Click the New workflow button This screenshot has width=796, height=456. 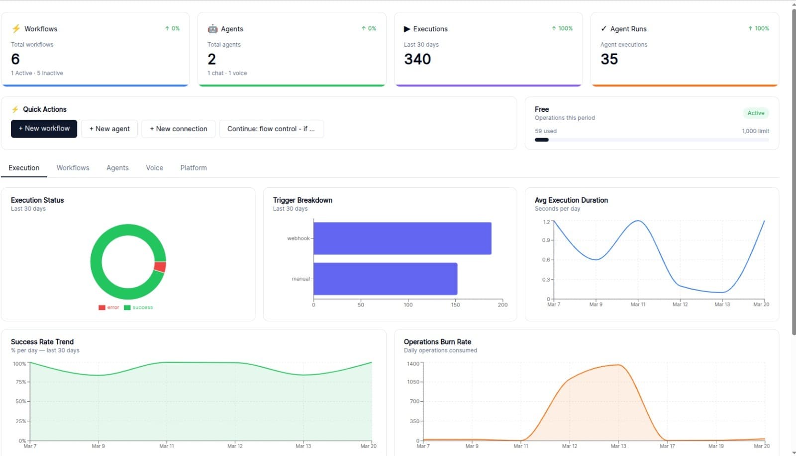44,129
